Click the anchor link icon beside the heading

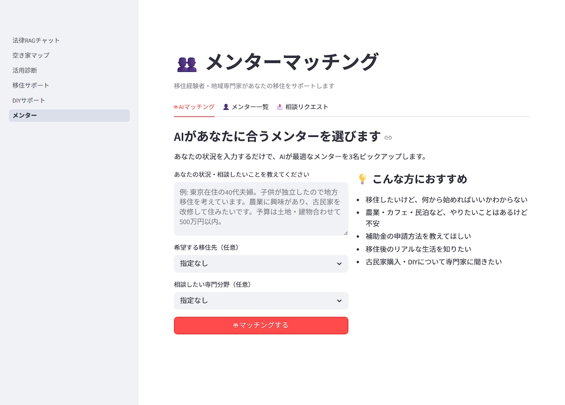tap(388, 137)
